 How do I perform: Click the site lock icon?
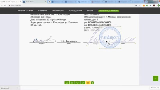(9, 5)
